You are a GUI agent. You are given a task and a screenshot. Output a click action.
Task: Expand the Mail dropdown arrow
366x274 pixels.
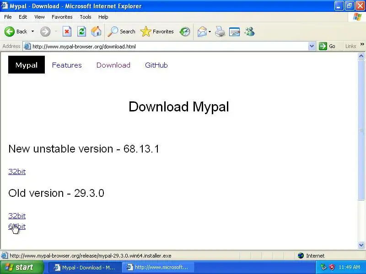pyautogui.click(x=210, y=32)
